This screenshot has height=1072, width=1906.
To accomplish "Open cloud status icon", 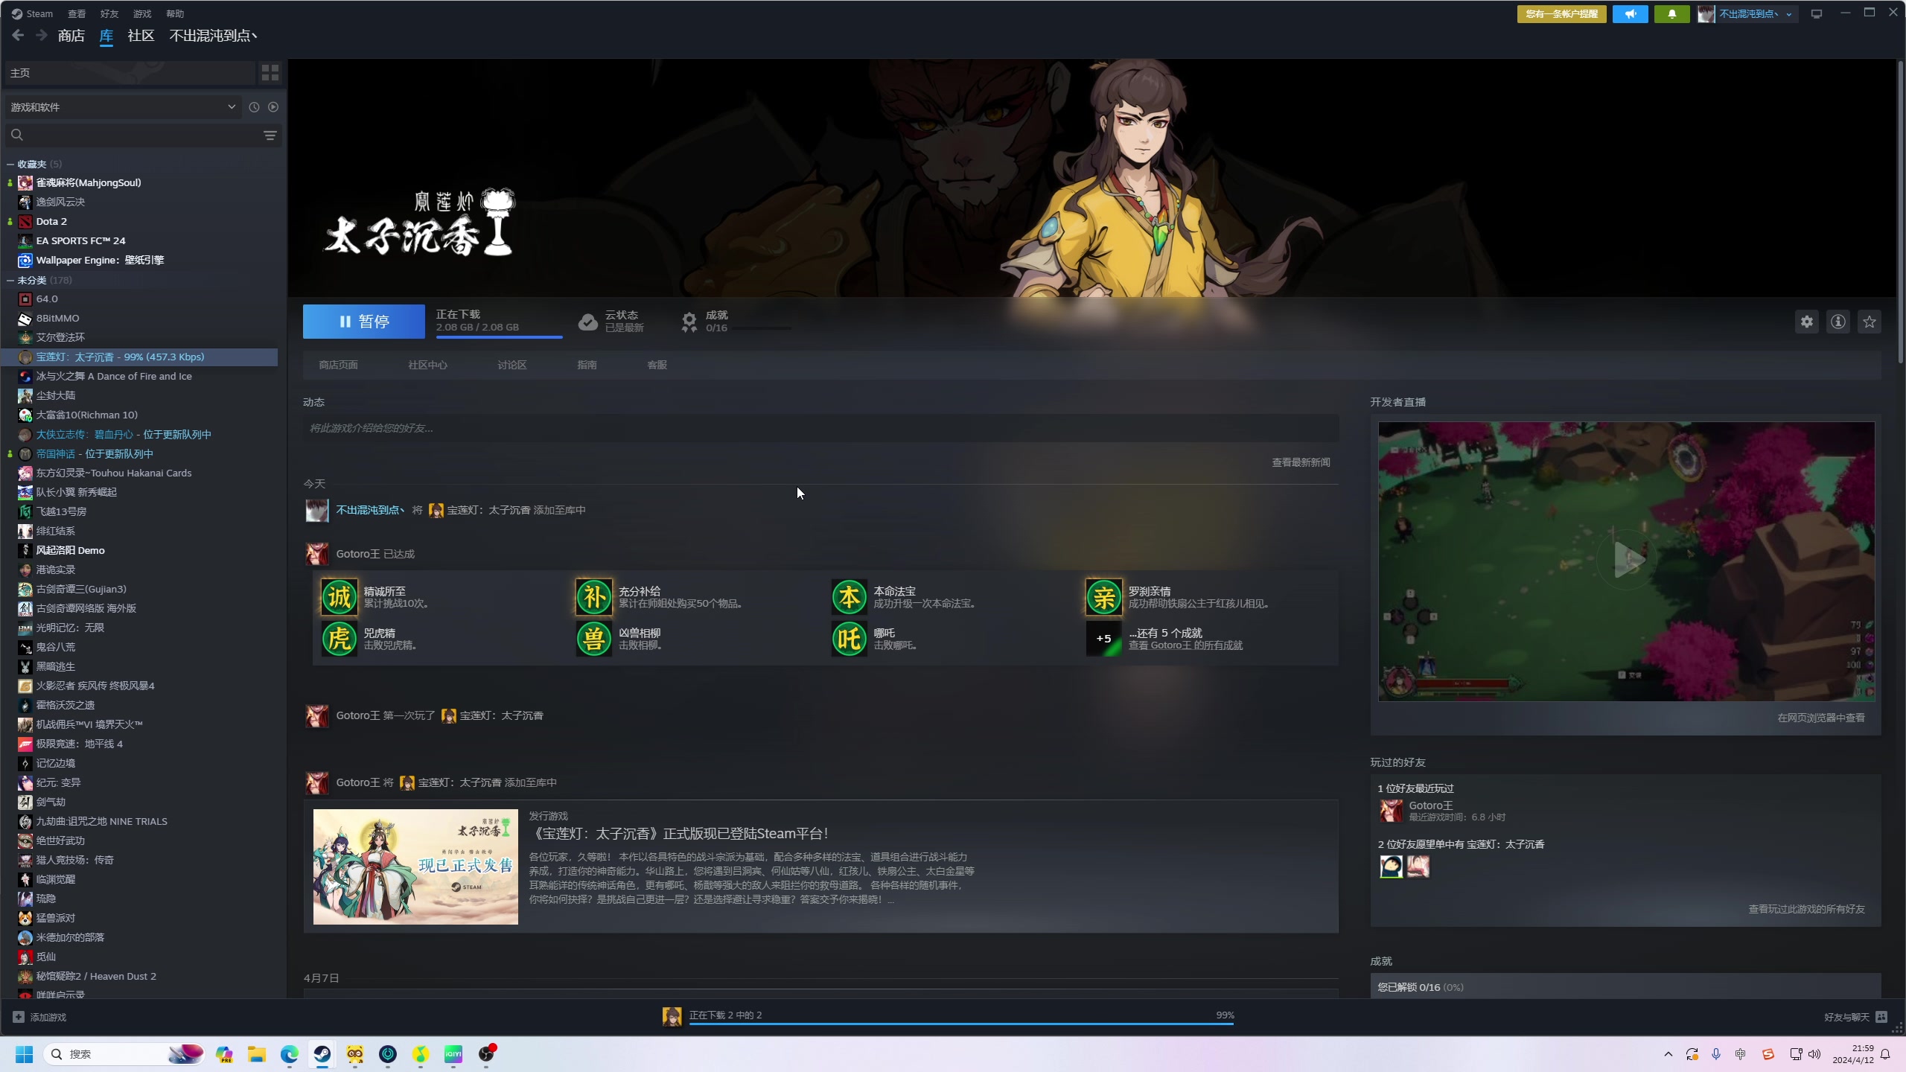I will pos(588,322).
